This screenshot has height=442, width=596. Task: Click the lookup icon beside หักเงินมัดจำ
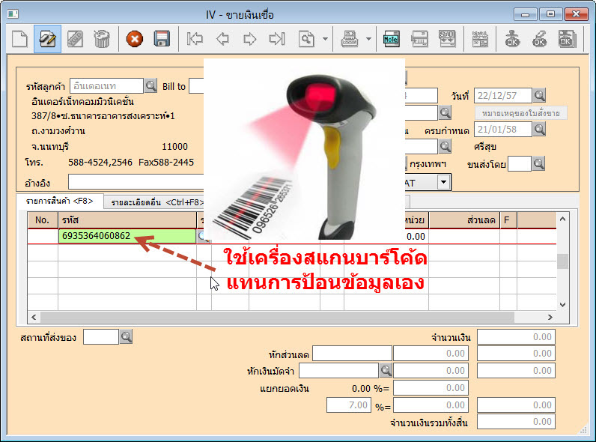[386, 370]
